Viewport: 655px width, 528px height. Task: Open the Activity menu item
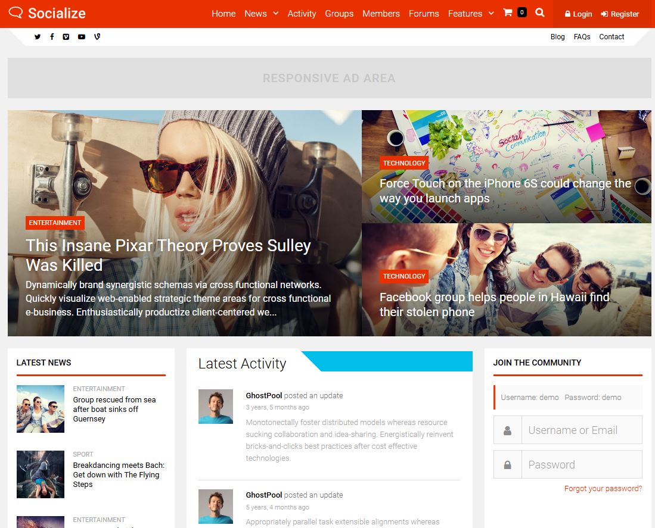pyautogui.click(x=302, y=14)
